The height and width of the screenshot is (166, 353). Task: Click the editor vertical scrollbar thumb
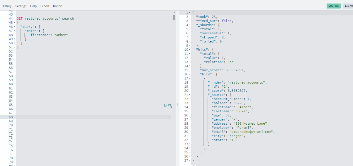174,17
